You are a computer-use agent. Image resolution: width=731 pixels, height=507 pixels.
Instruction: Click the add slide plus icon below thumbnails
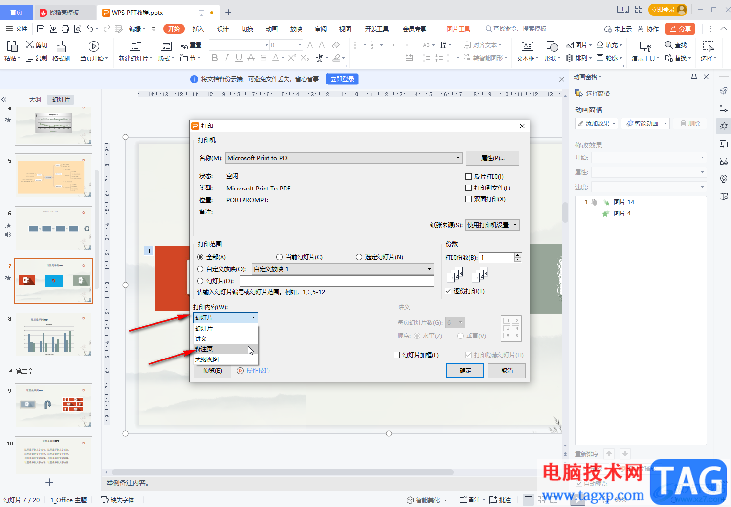point(49,482)
